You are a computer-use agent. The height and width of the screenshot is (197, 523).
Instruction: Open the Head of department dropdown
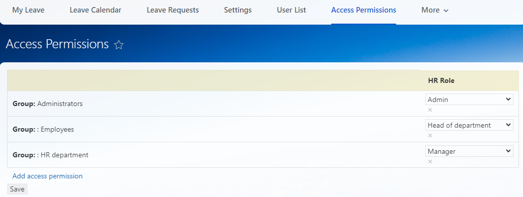(x=469, y=125)
